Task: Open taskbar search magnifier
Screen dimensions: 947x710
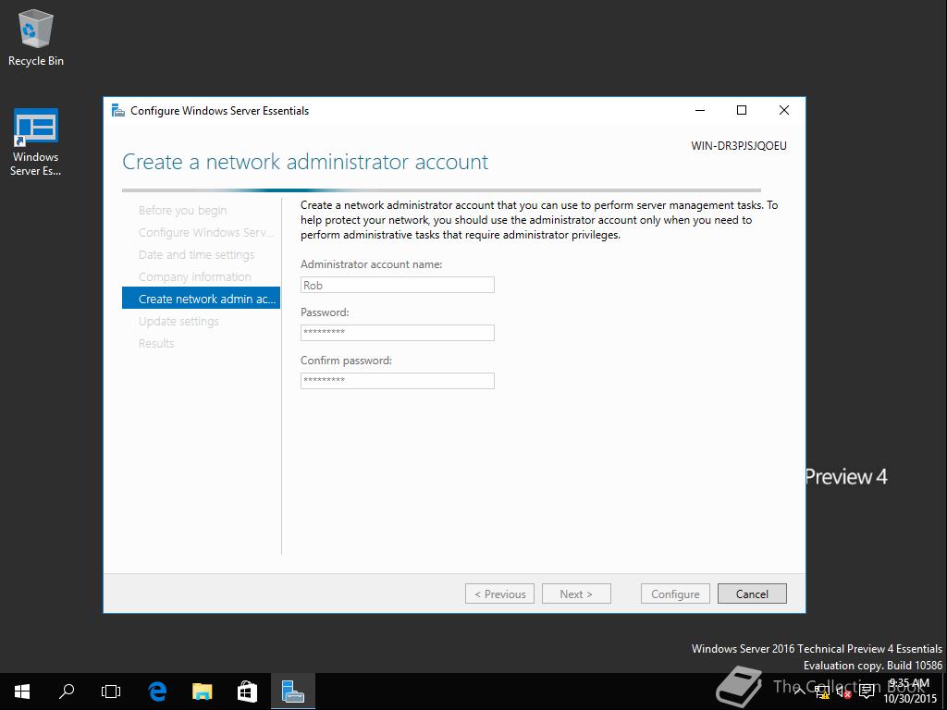Action: pyautogui.click(x=67, y=692)
